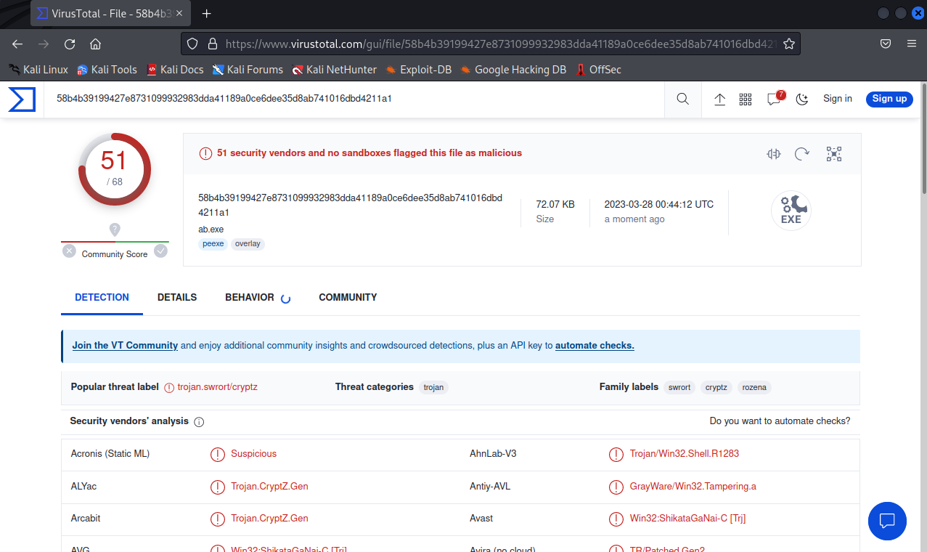Click the rozena family label chip
This screenshot has height=552, width=927.
pos(754,388)
